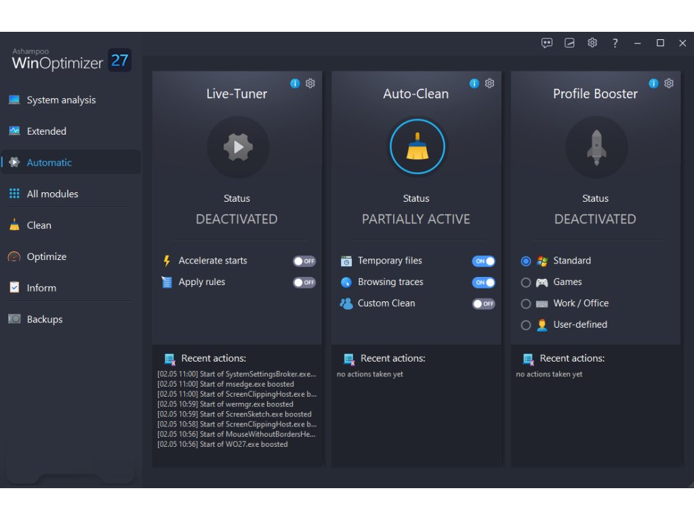Enable the Custom Clean toggle
The width and height of the screenshot is (694, 520).
coord(483,303)
